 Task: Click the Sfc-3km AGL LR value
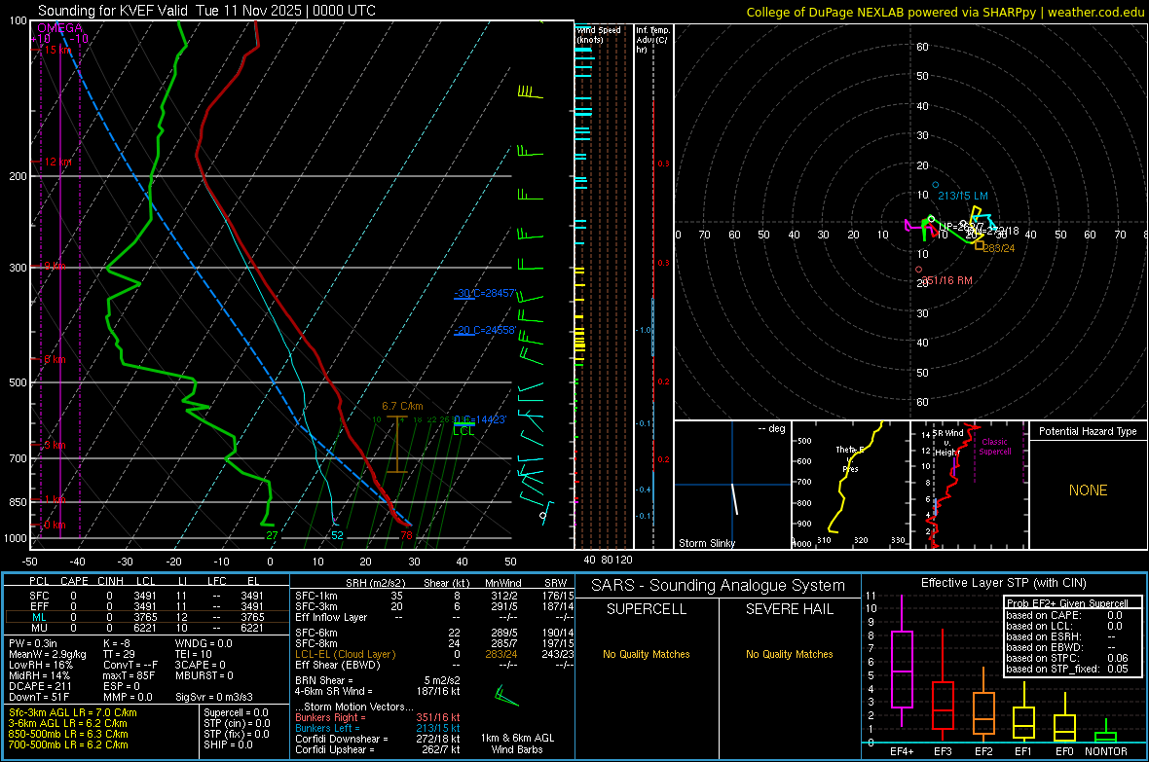(x=73, y=712)
